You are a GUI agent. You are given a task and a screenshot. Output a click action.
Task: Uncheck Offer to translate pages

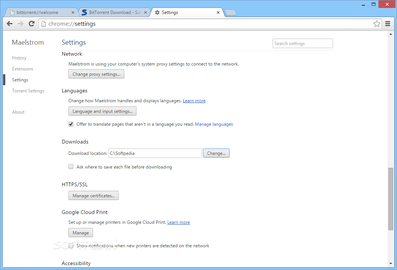(71, 124)
